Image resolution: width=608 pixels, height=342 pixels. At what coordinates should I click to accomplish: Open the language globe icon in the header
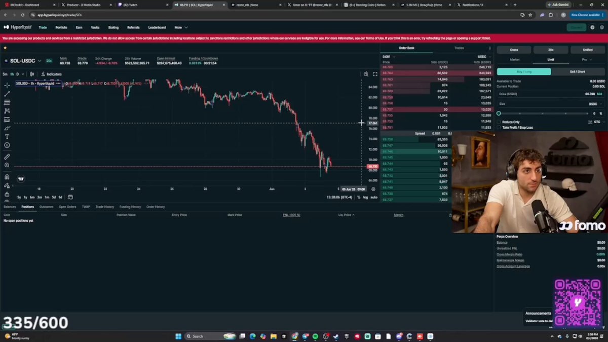coord(592,27)
